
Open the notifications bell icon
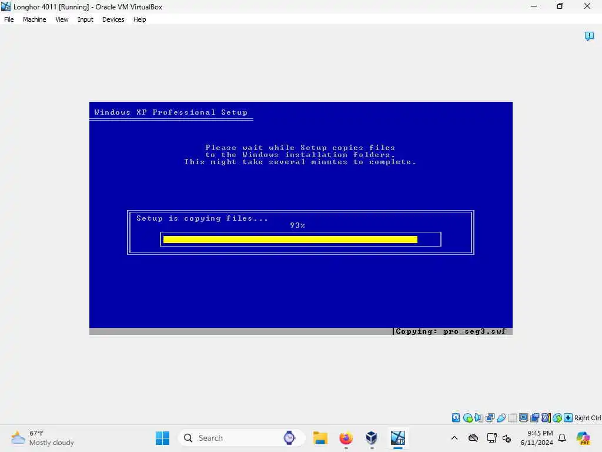562,438
